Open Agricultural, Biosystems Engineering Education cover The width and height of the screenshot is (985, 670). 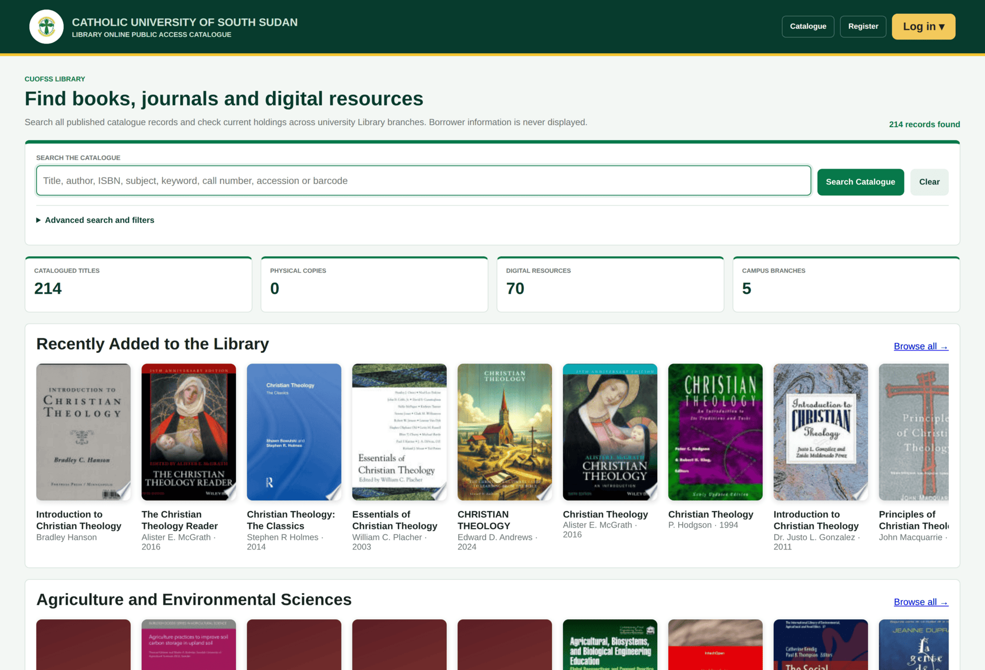[610, 645]
